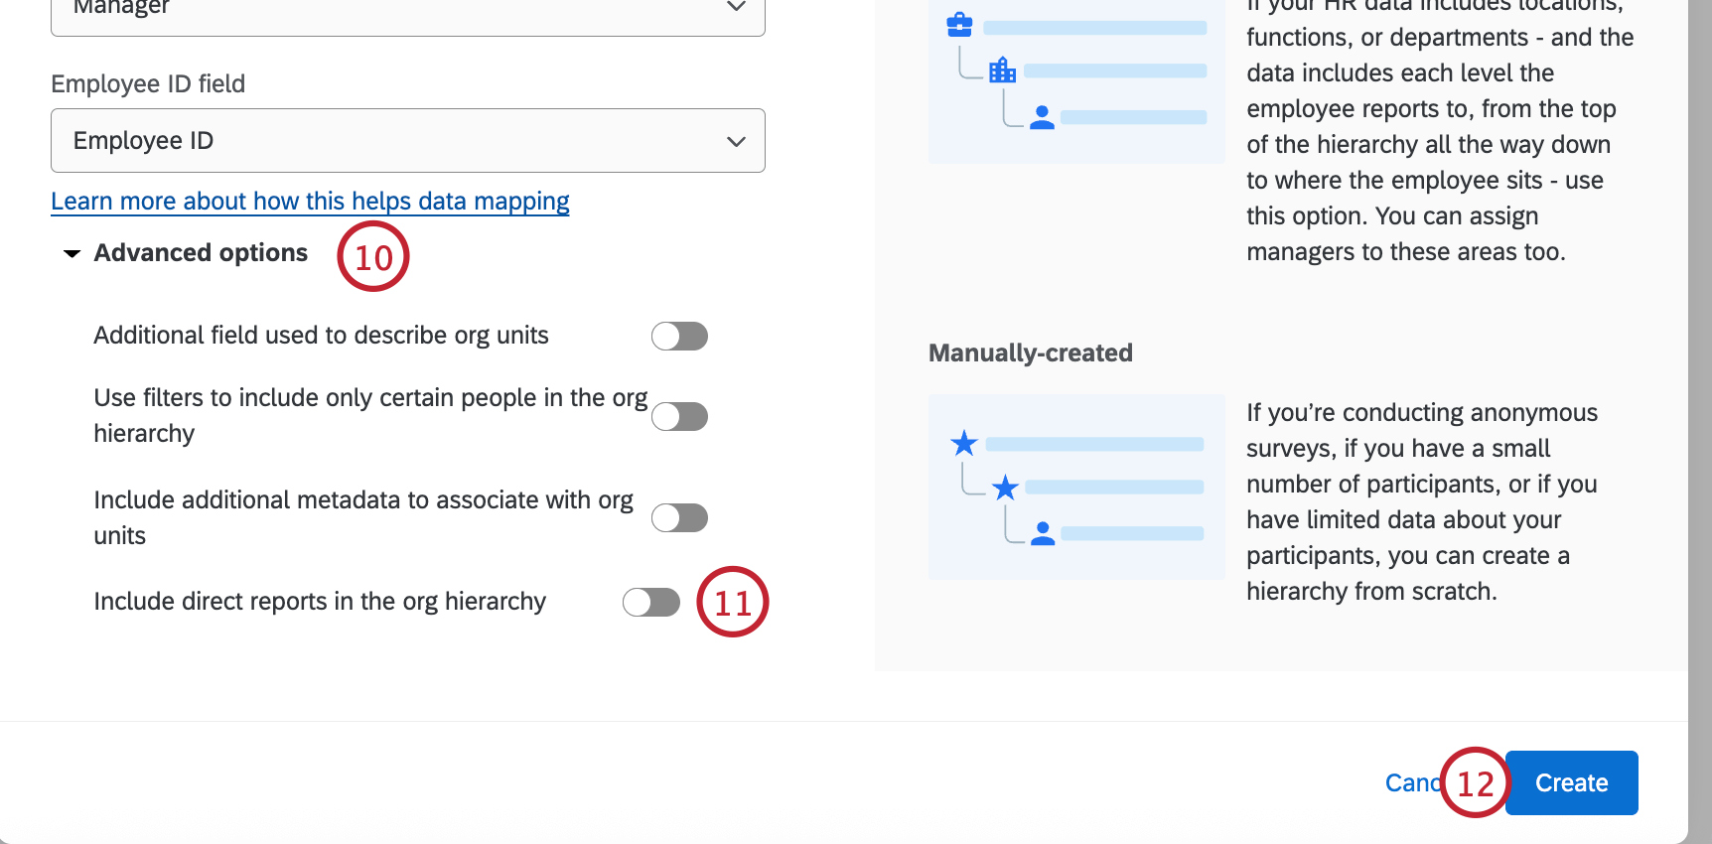Click the red circled number 11 annotation
The height and width of the screenshot is (844, 1712).
(x=733, y=602)
